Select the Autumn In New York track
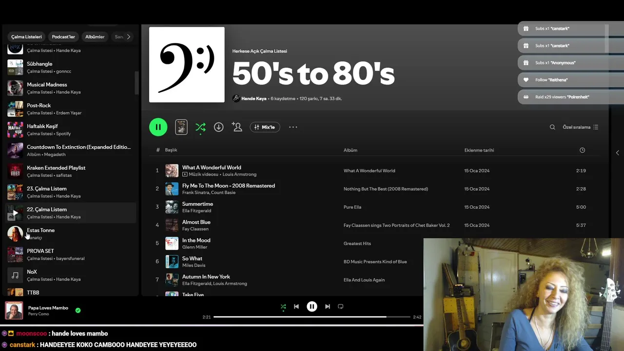Image resolution: width=624 pixels, height=351 pixels. coord(206,277)
